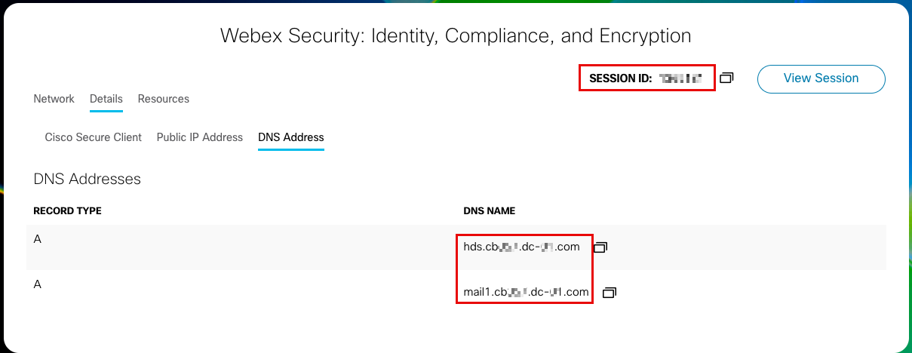
Task: Select the A record type in hds row
Action: (x=38, y=239)
